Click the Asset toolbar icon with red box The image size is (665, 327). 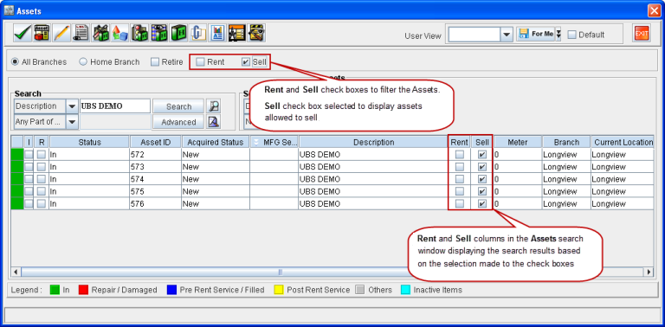[x=42, y=33]
